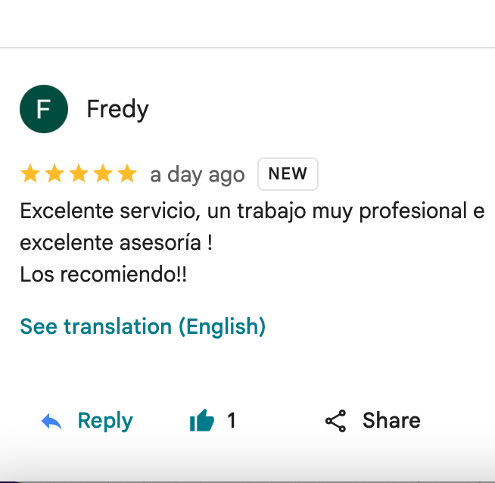Open the reviewer name Fredy

click(117, 109)
